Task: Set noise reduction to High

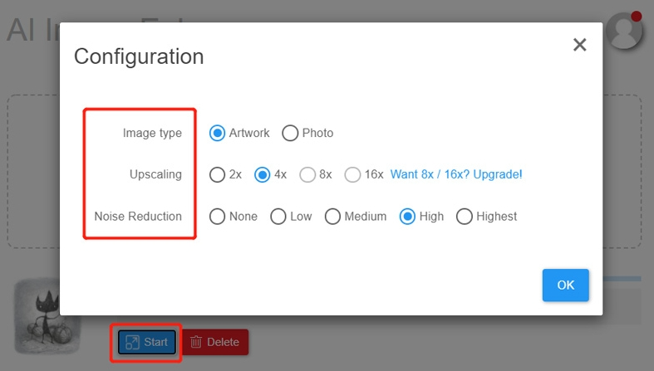Action: point(408,217)
